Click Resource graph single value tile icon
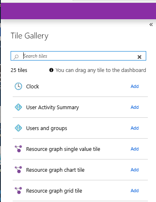Screen dimensions: 156x202 coord(18,149)
